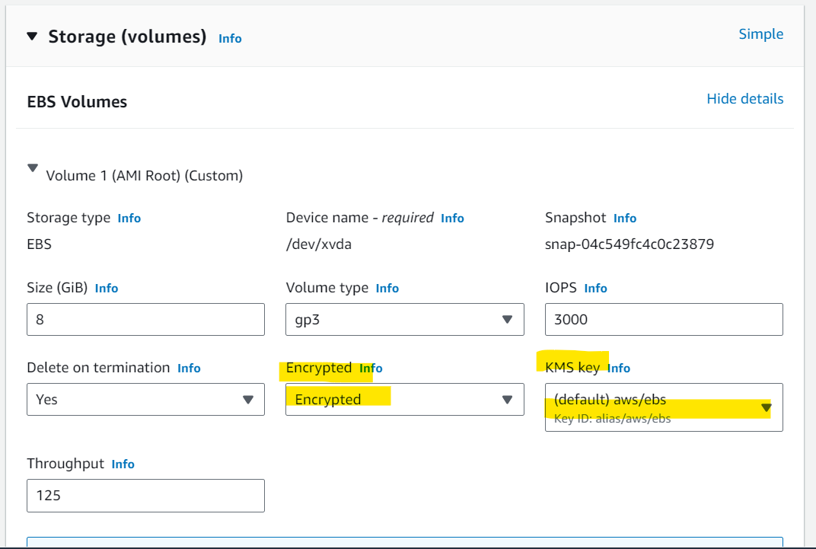This screenshot has width=816, height=549.
Task: Open Info link next to Encrypted label
Action: (x=371, y=369)
